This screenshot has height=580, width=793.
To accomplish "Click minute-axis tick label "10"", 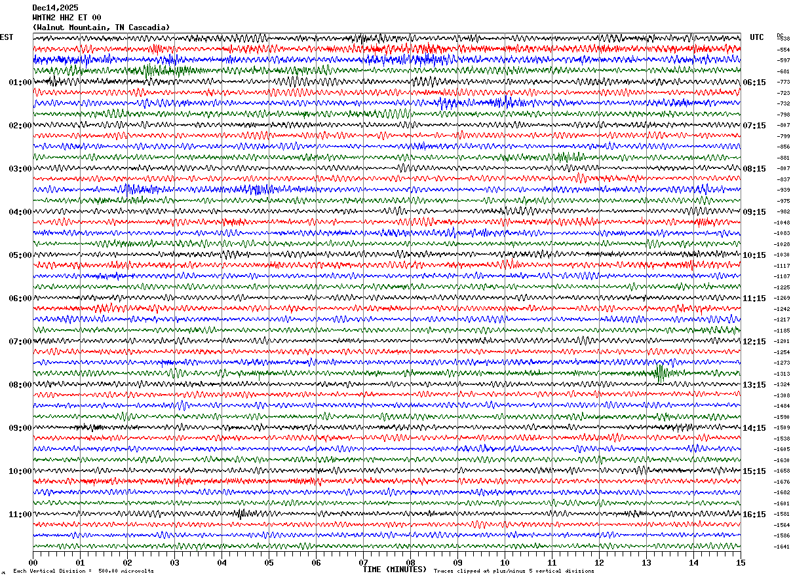I will (505, 562).
